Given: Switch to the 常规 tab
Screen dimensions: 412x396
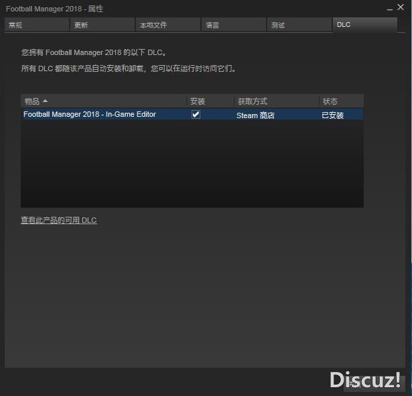Looking at the screenshot, I should click(x=37, y=25).
